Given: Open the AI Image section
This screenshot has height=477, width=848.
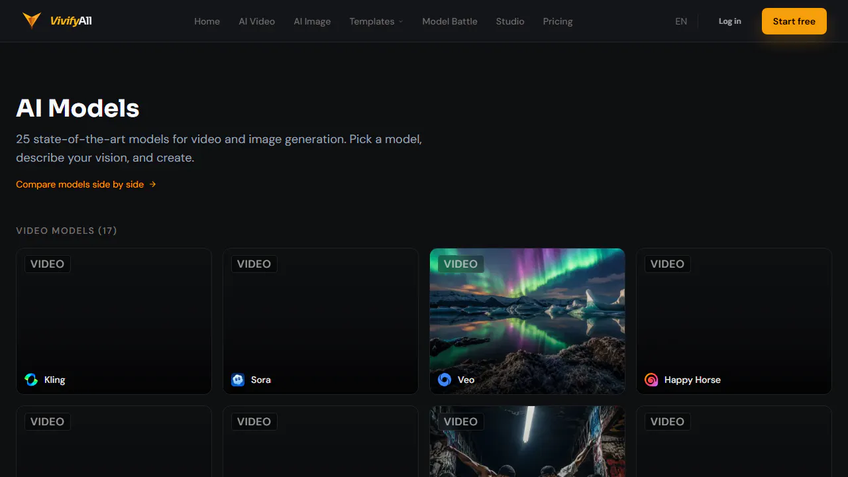Looking at the screenshot, I should [x=312, y=21].
